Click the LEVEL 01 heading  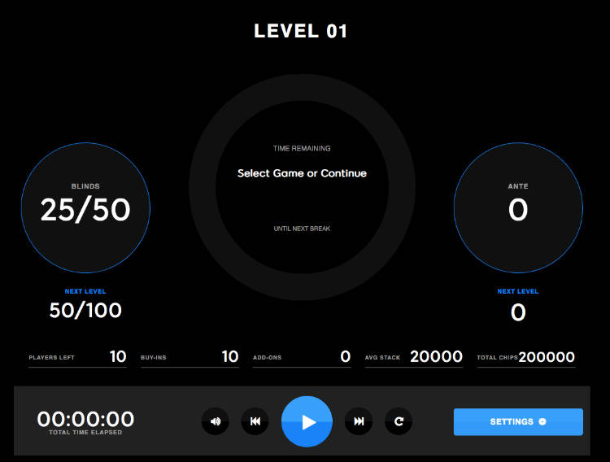pos(301,31)
